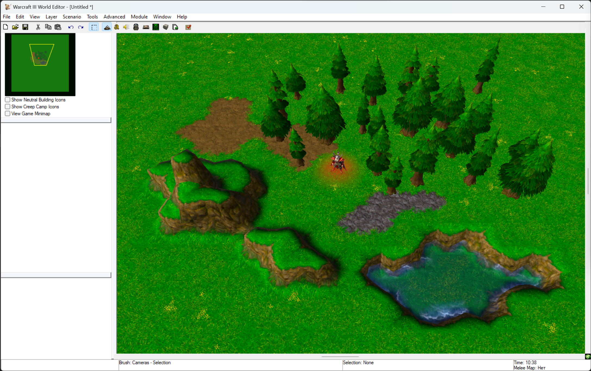
Task: Minimize the World Editor window
Action: point(543,7)
